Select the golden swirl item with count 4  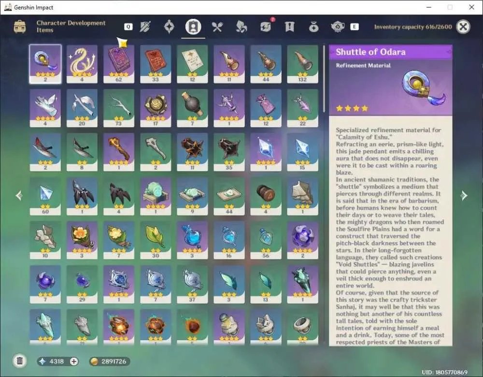(82, 64)
